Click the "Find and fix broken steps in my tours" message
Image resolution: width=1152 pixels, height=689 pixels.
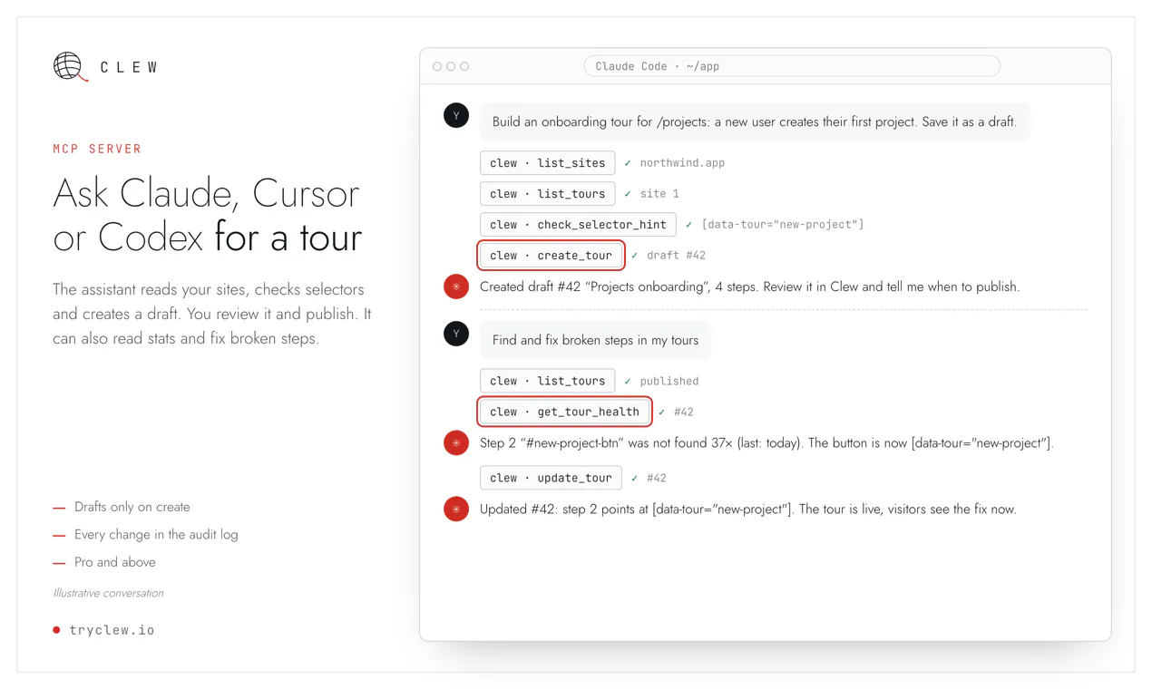click(595, 340)
